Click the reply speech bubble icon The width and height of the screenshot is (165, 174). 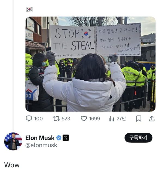pos(29,119)
